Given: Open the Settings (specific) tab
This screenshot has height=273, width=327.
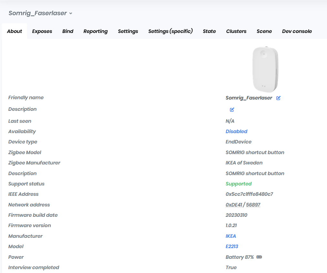Looking at the screenshot, I should tap(170, 31).
